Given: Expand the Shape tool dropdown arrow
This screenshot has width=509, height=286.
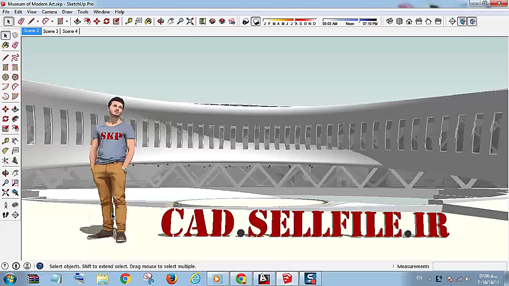Looking at the screenshot, I should click(x=67, y=21).
